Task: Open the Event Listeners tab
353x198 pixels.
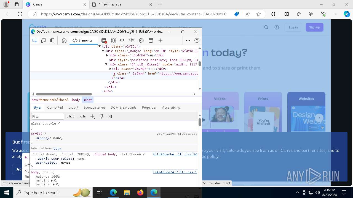Action: 95,108
